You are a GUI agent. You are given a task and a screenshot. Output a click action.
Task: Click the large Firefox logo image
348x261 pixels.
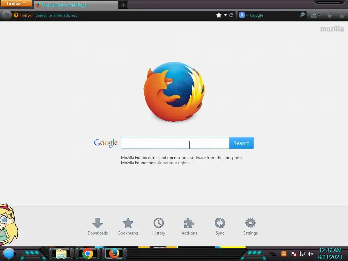pyautogui.click(x=174, y=92)
